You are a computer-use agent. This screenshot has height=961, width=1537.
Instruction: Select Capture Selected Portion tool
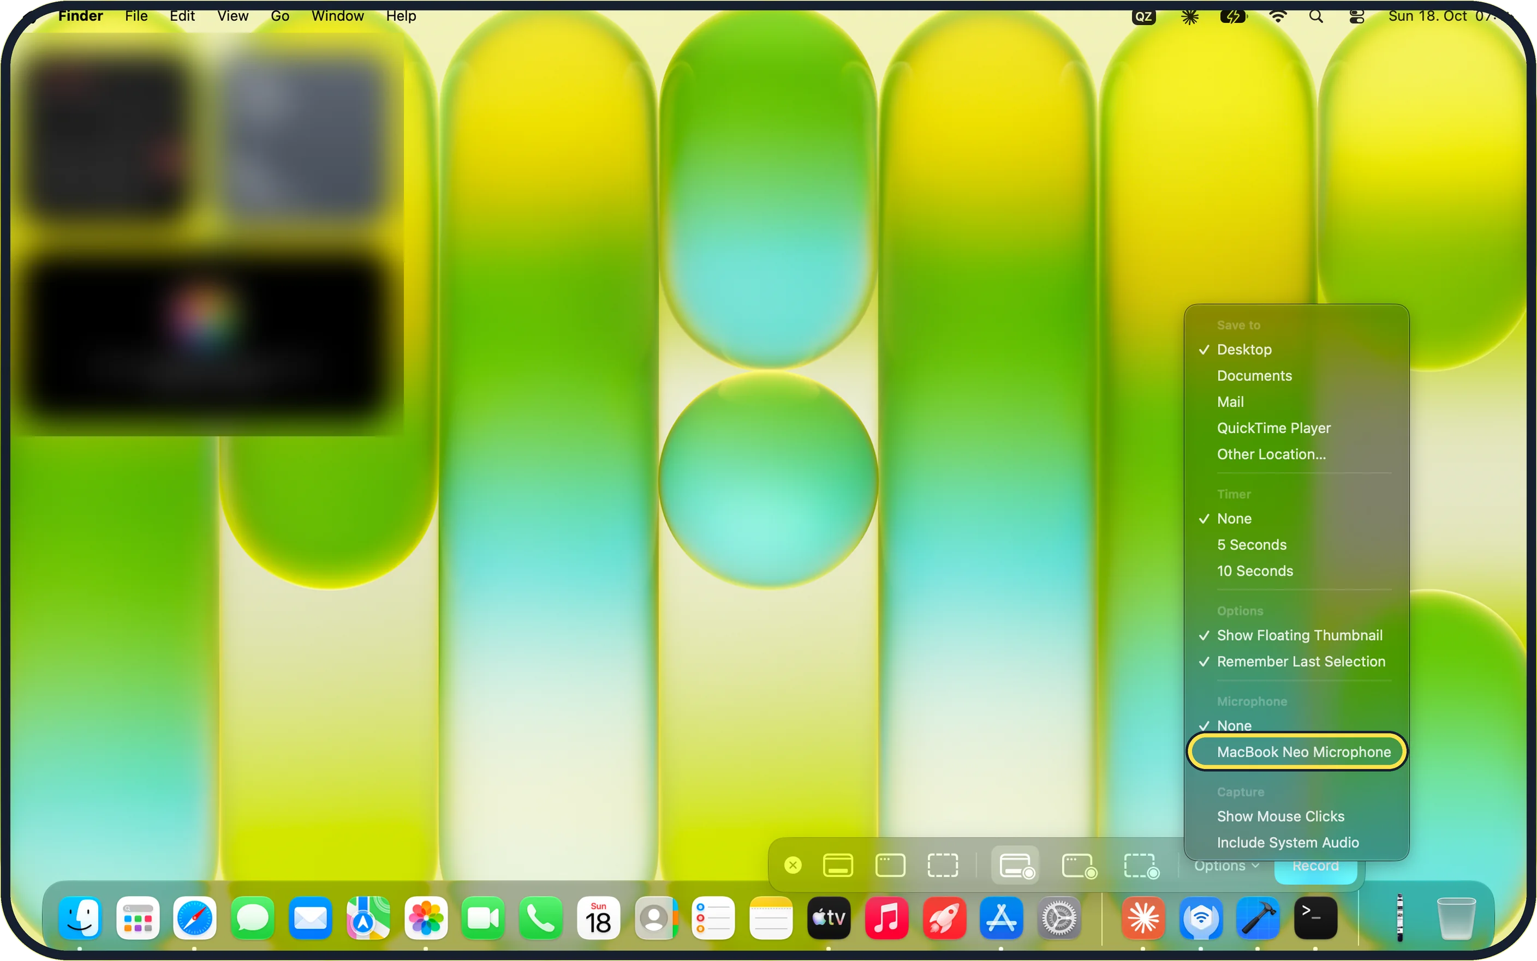(942, 865)
